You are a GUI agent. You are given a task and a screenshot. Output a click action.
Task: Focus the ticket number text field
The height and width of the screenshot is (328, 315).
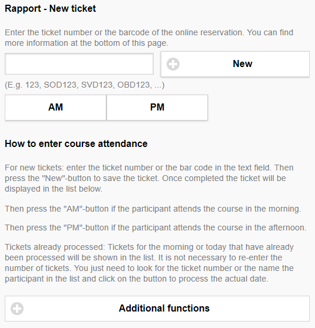tap(79, 64)
